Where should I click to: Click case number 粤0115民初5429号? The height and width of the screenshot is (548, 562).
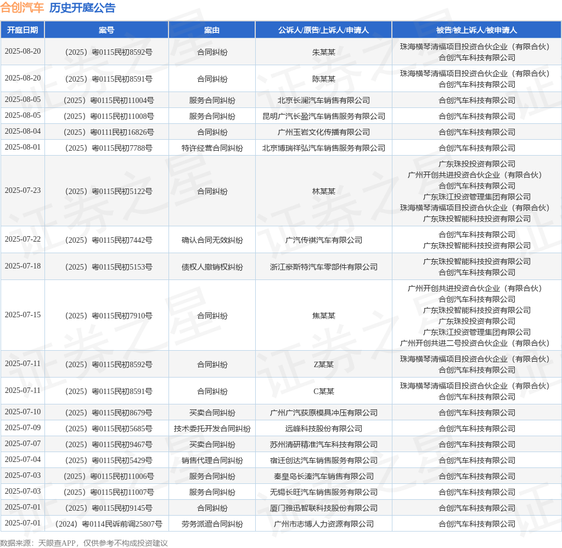click(109, 460)
